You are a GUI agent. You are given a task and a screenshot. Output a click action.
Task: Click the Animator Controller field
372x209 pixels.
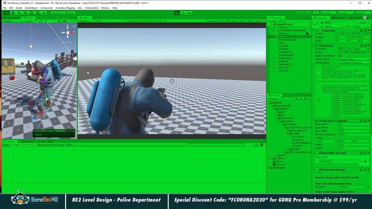[x=354, y=49]
